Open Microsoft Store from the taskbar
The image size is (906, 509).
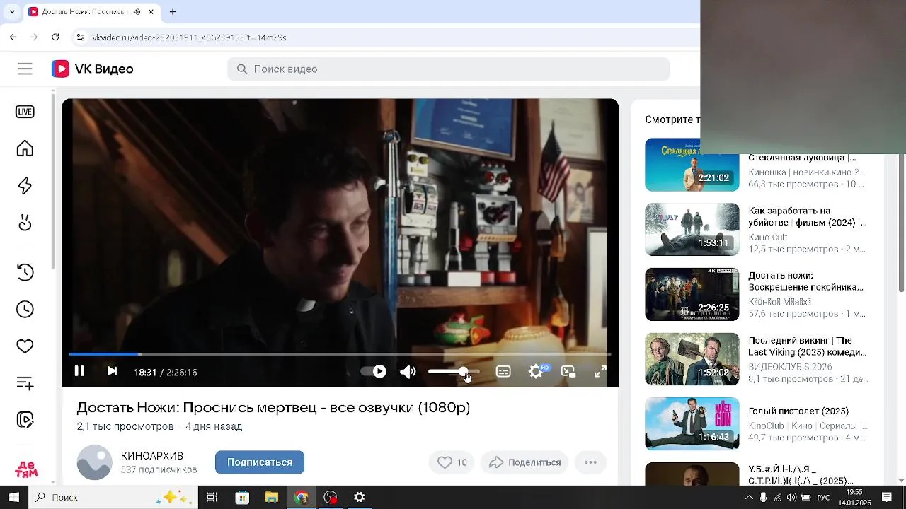pos(242,498)
